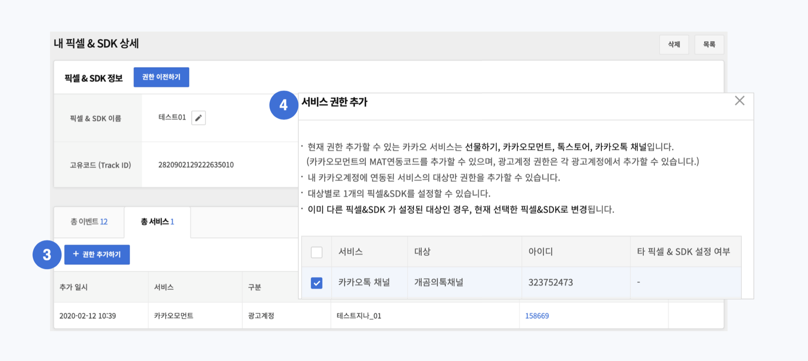This screenshot has width=808, height=361.
Task: Click the 권한 이전하기 button
Action: coord(161,77)
